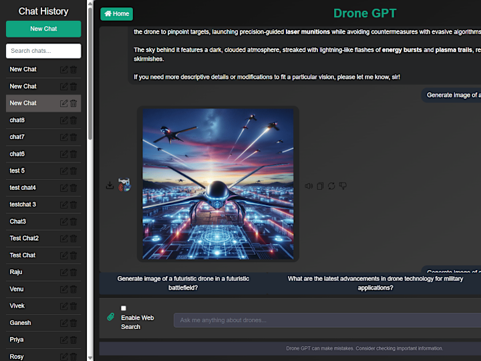
Task: Delete chat7 using its trash icon
Action: 73,137
